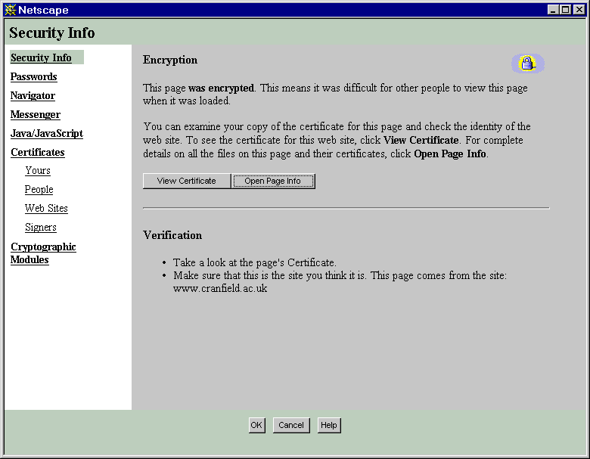The width and height of the screenshot is (590, 459).
Task: Click the yellow padlock encryption icon
Action: click(527, 64)
